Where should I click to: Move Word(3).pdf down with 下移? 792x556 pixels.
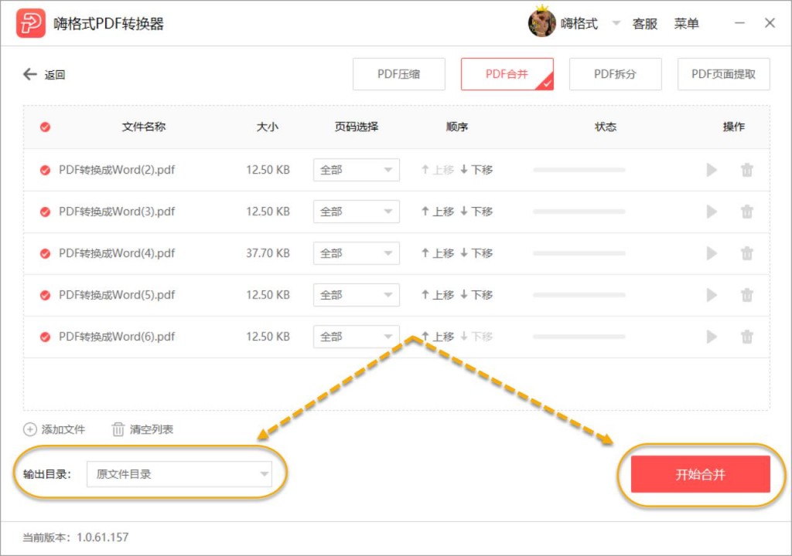(x=476, y=212)
